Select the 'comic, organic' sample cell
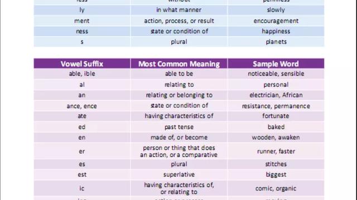The width and height of the screenshot is (357, 200). [x=276, y=188]
